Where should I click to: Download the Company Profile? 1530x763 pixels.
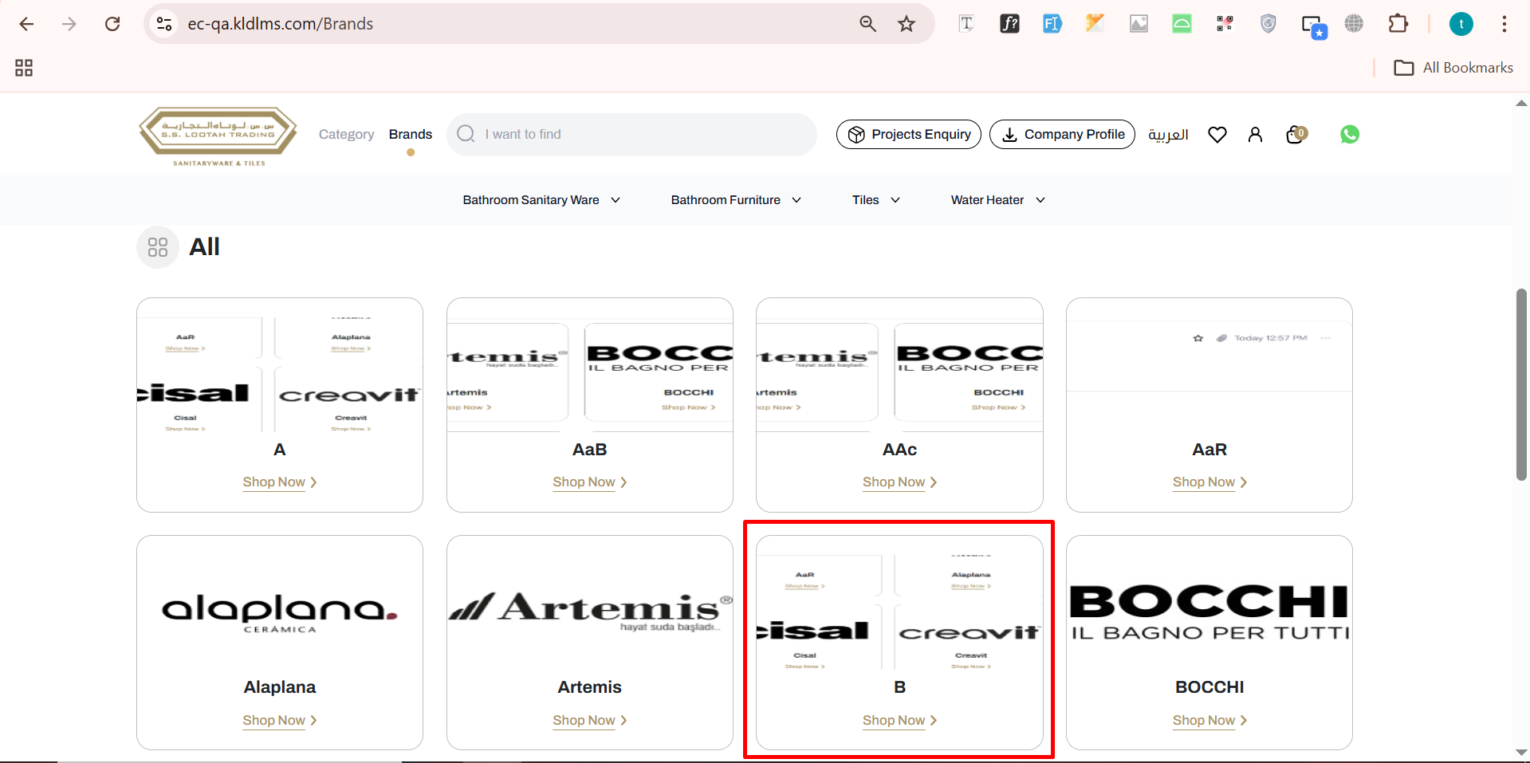(1062, 135)
